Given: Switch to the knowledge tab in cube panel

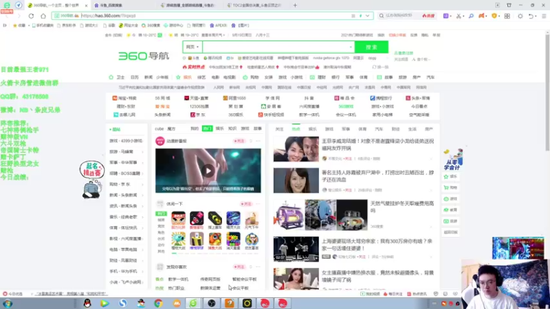Looking at the screenshot, I should [x=232, y=128].
